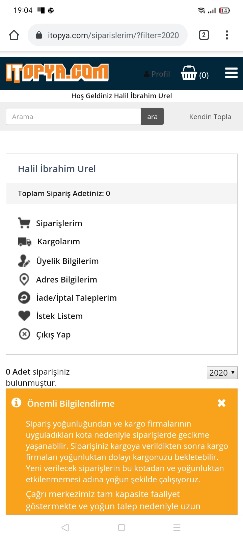Image resolution: width=243 pixels, height=540 pixels.
Task: Select Çıkış Yap to log out
Action: click(x=53, y=334)
